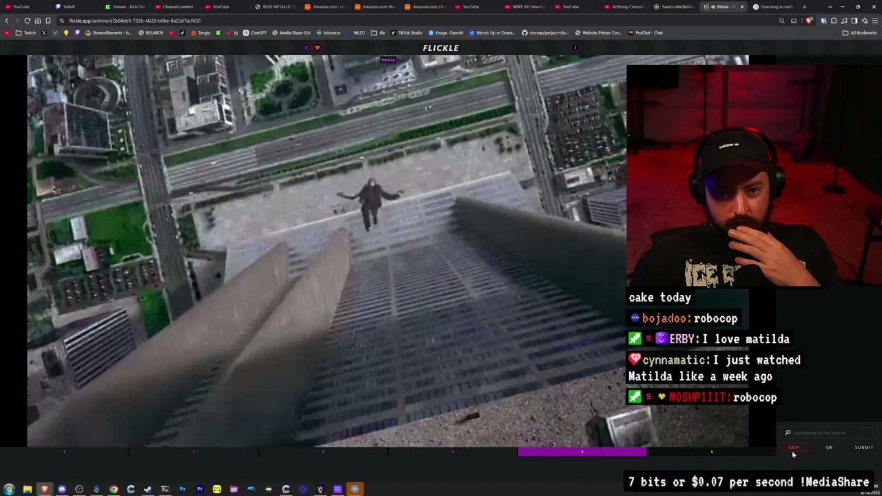Select timeline segment 2
The width and height of the screenshot is (882, 496).
(x=194, y=452)
